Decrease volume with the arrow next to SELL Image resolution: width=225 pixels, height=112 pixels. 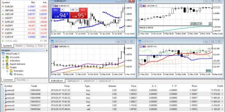(x=62, y=10)
